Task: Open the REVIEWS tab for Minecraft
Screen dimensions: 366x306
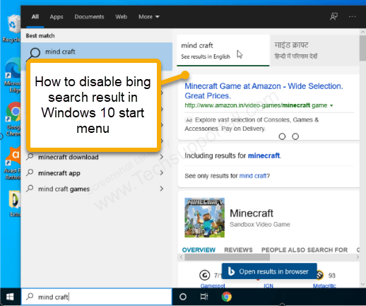Action: tap(238, 250)
